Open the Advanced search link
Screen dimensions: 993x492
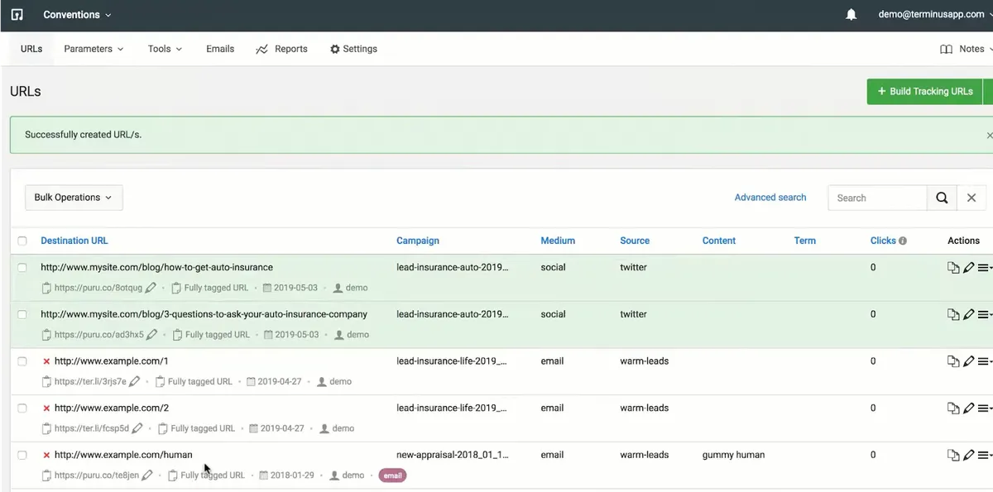(770, 198)
